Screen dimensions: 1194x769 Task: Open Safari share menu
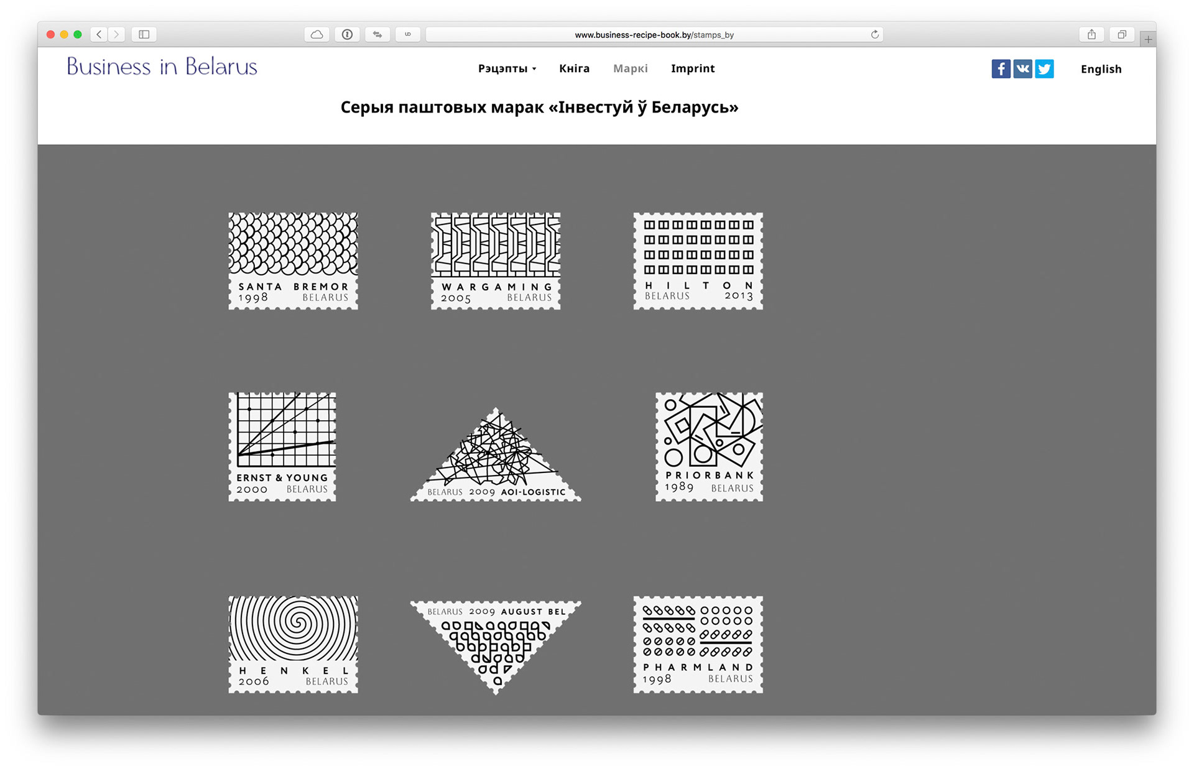(x=1091, y=34)
